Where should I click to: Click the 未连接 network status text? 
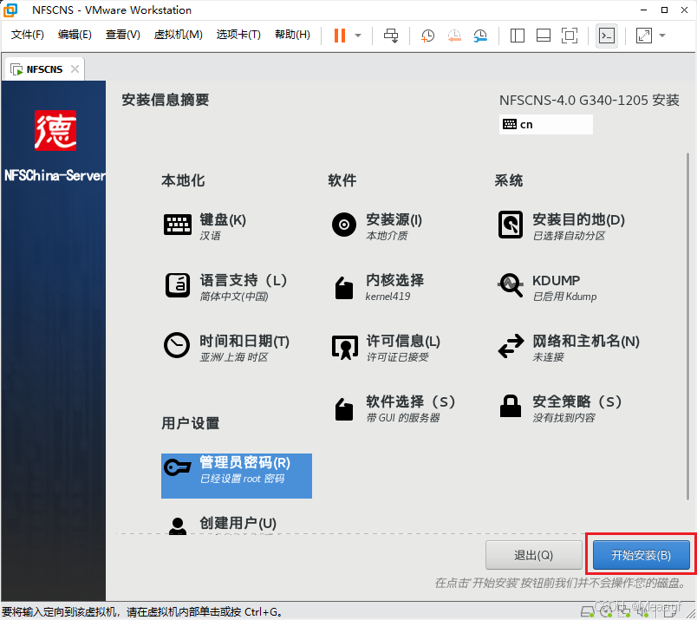[x=548, y=357]
